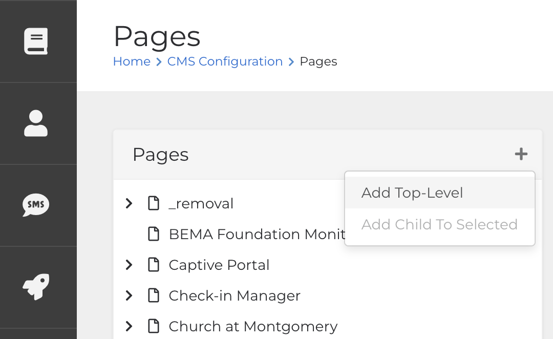Click the page icon beside Captive Portal
Viewport: 553px width, 339px height.
[154, 265]
